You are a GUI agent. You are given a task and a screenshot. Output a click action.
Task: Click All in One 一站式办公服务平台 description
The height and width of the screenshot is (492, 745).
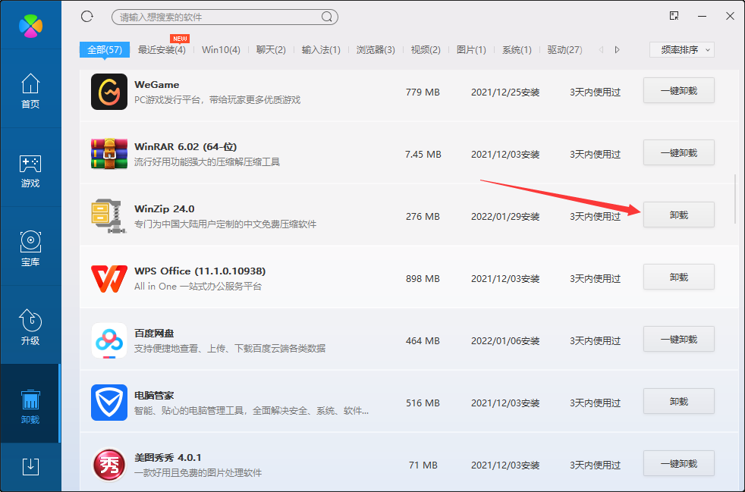pyautogui.click(x=198, y=287)
